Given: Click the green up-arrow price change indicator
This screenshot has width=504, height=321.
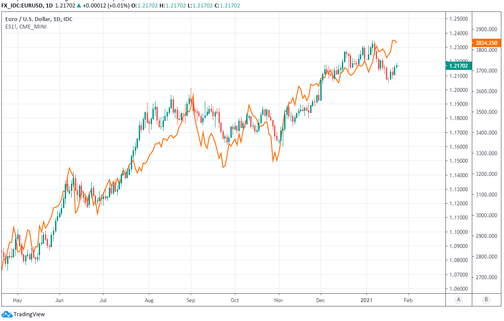Looking at the screenshot, I should 78,5.
